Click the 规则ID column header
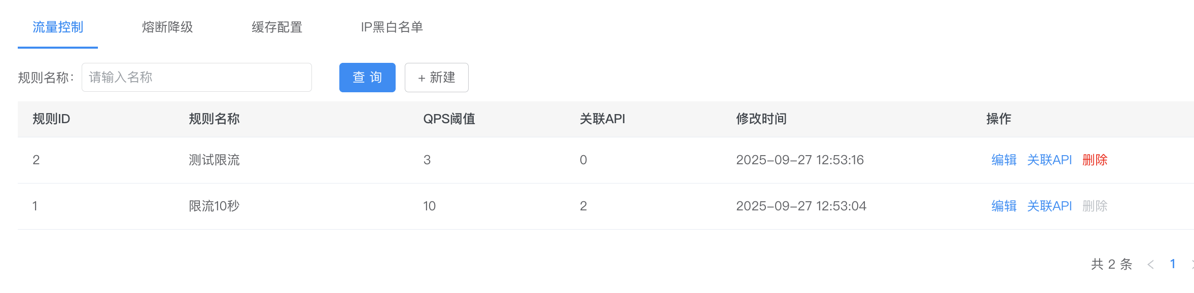1194x293 pixels. [51, 119]
